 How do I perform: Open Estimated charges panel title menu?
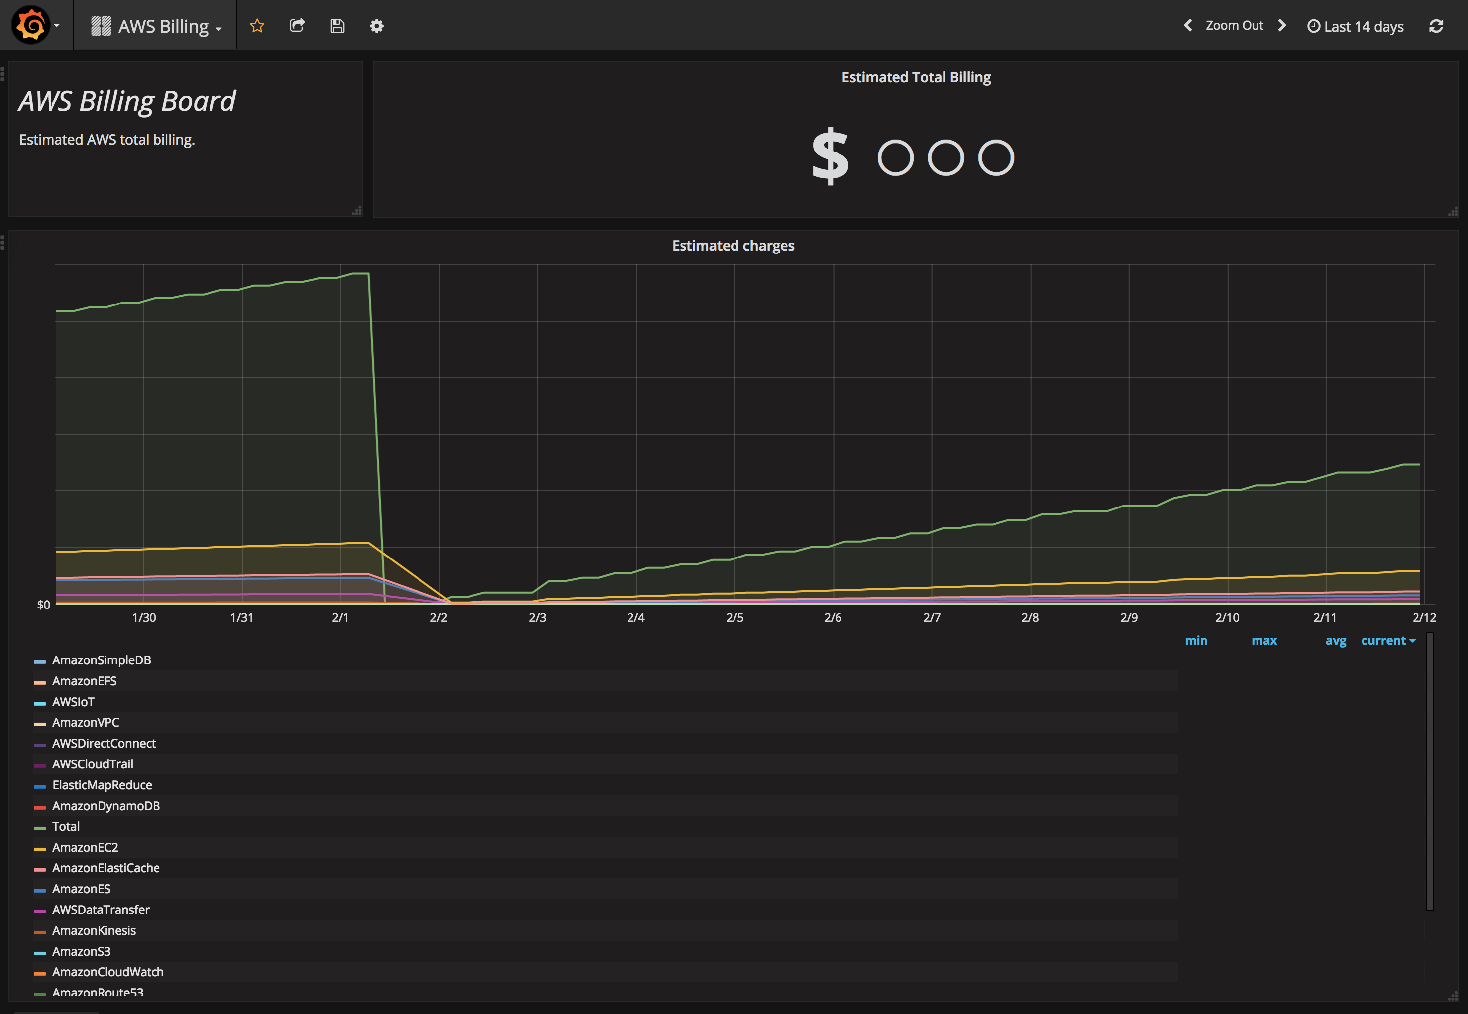click(734, 245)
